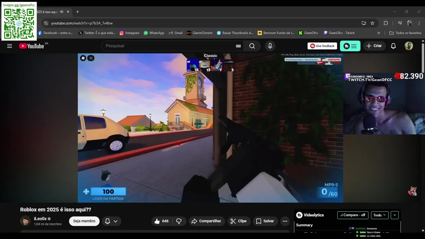
Task: Click Seja membro join button
Action: 84,221
